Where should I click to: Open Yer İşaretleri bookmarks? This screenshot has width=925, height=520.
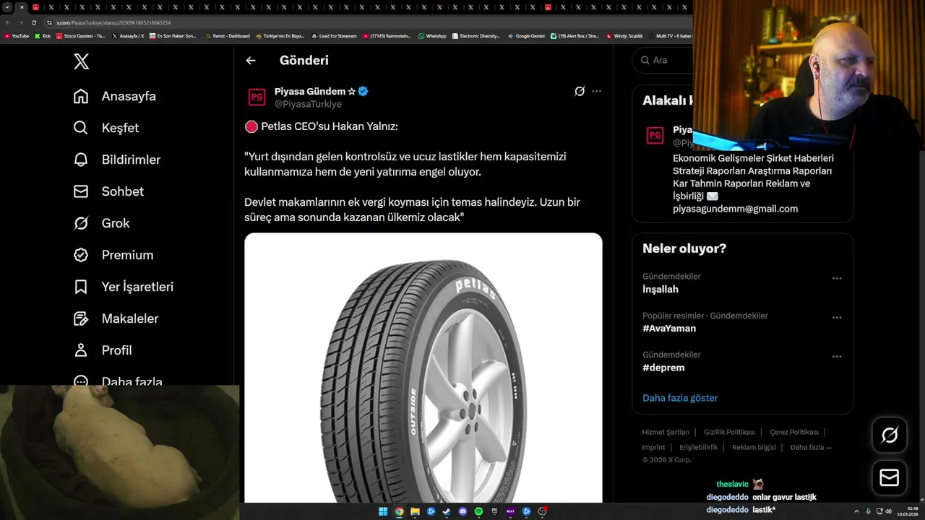coord(124,287)
